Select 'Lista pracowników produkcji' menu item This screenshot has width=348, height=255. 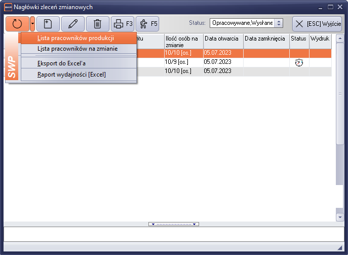tap(75, 38)
